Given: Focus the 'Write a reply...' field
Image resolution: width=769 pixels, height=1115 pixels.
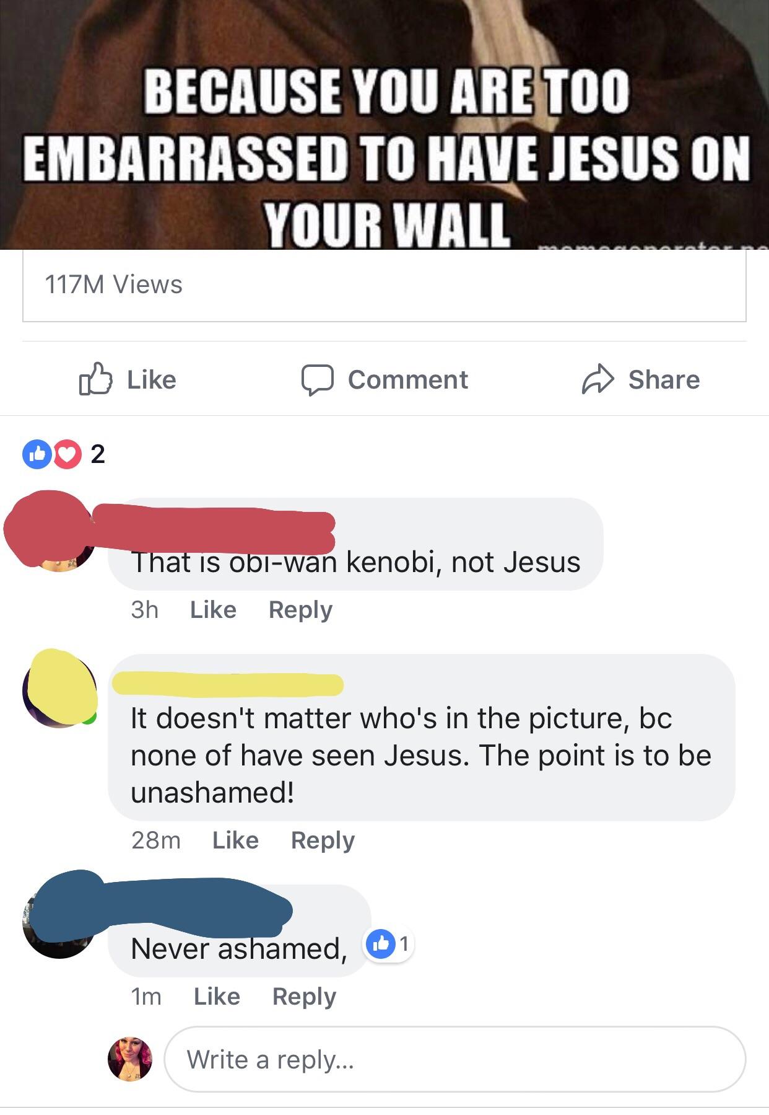Looking at the screenshot, I should [455, 1059].
